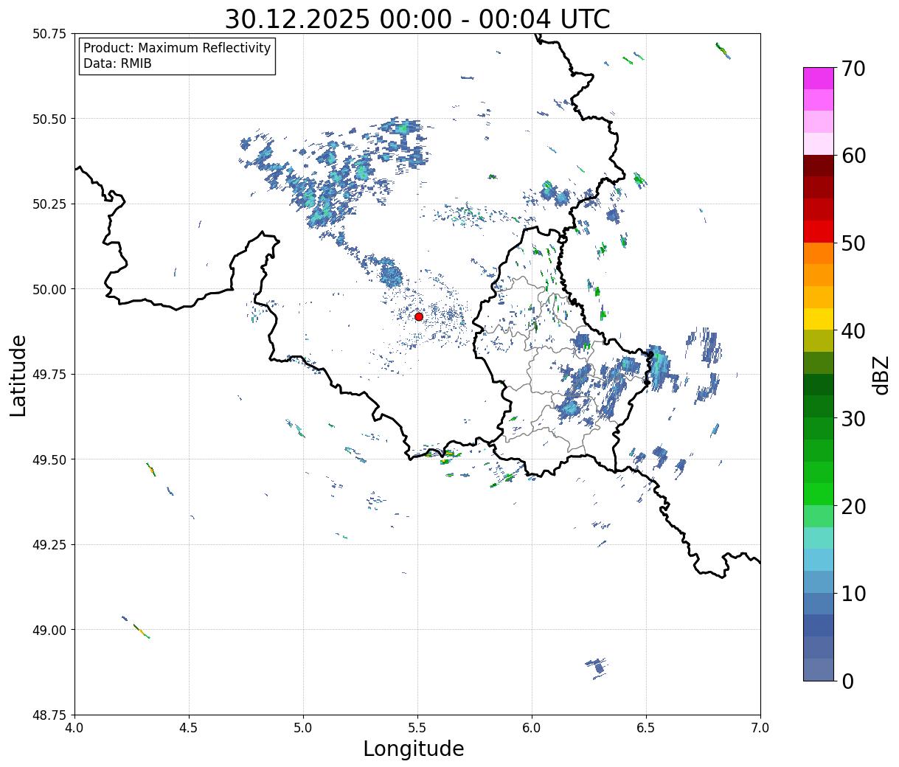Click the 'Latitude' axis label
This screenshot has width=899, height=767.
19,375
